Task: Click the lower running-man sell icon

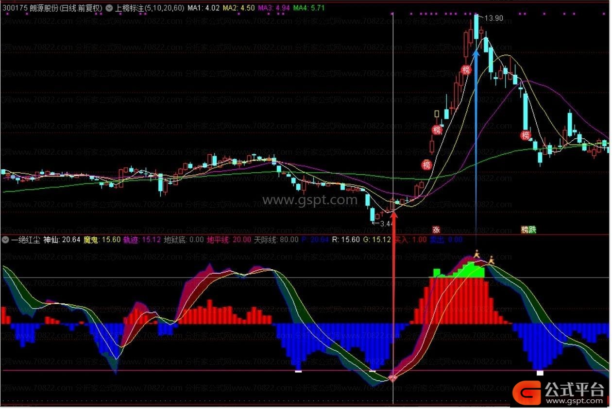Action: pyautogui.click(x=491, y=260)
